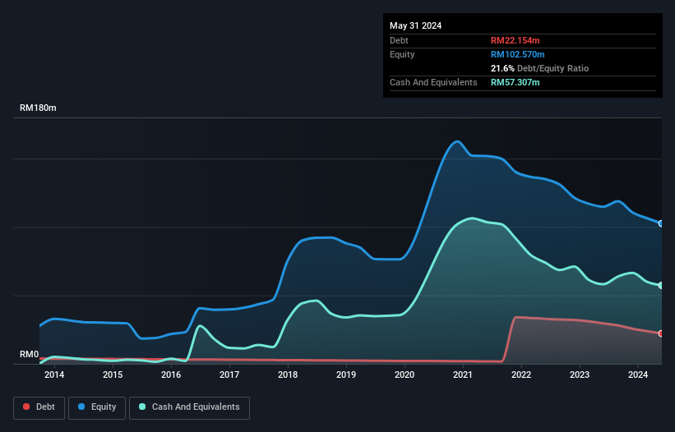The width and height of the screenshot is (675, 432).
Task: Click the 21.6% Debt/Equity Ratio text
Action: click(540, 68)
